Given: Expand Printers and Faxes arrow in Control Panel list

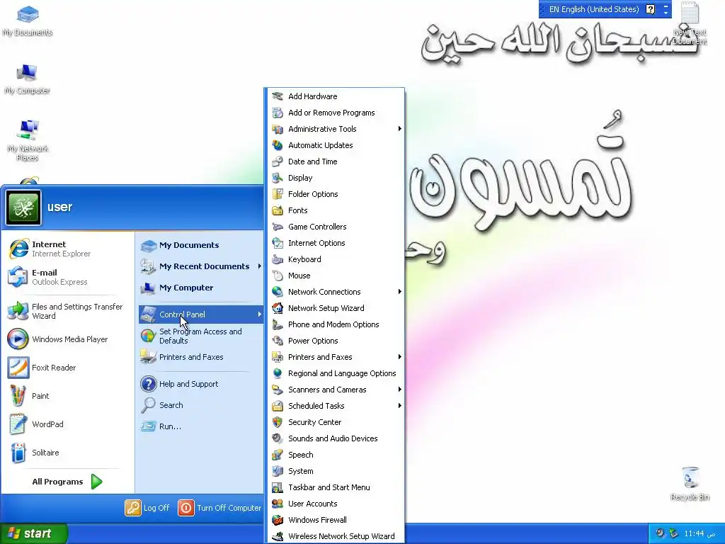Looking at the screenshot, I should 399,357.
